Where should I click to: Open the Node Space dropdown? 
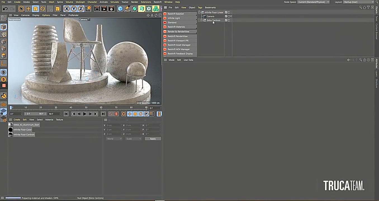click(313, 2)
